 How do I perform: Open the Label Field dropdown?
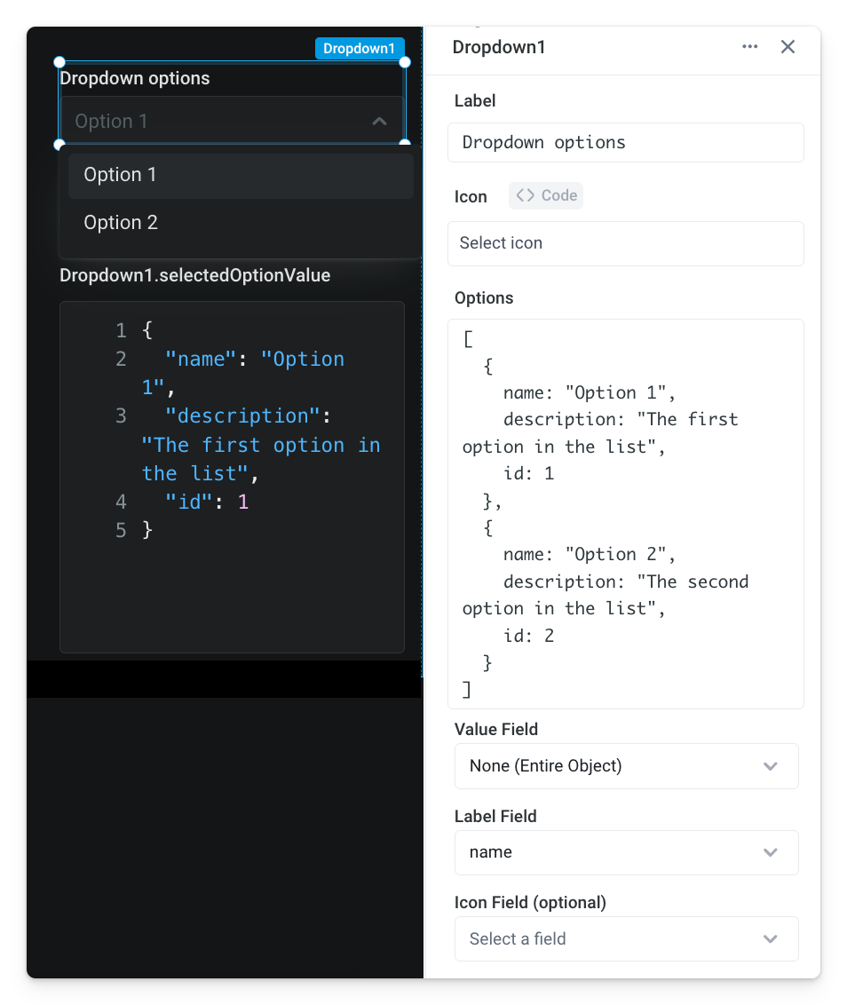click(626, 852)
